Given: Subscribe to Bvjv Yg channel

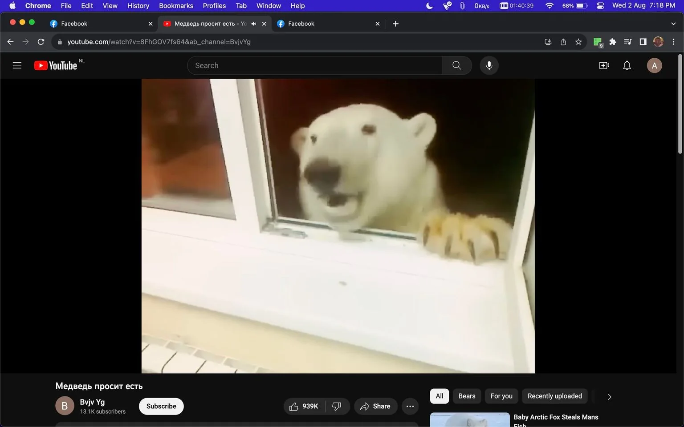Looking at the screenshot, I should pos(161,406).
